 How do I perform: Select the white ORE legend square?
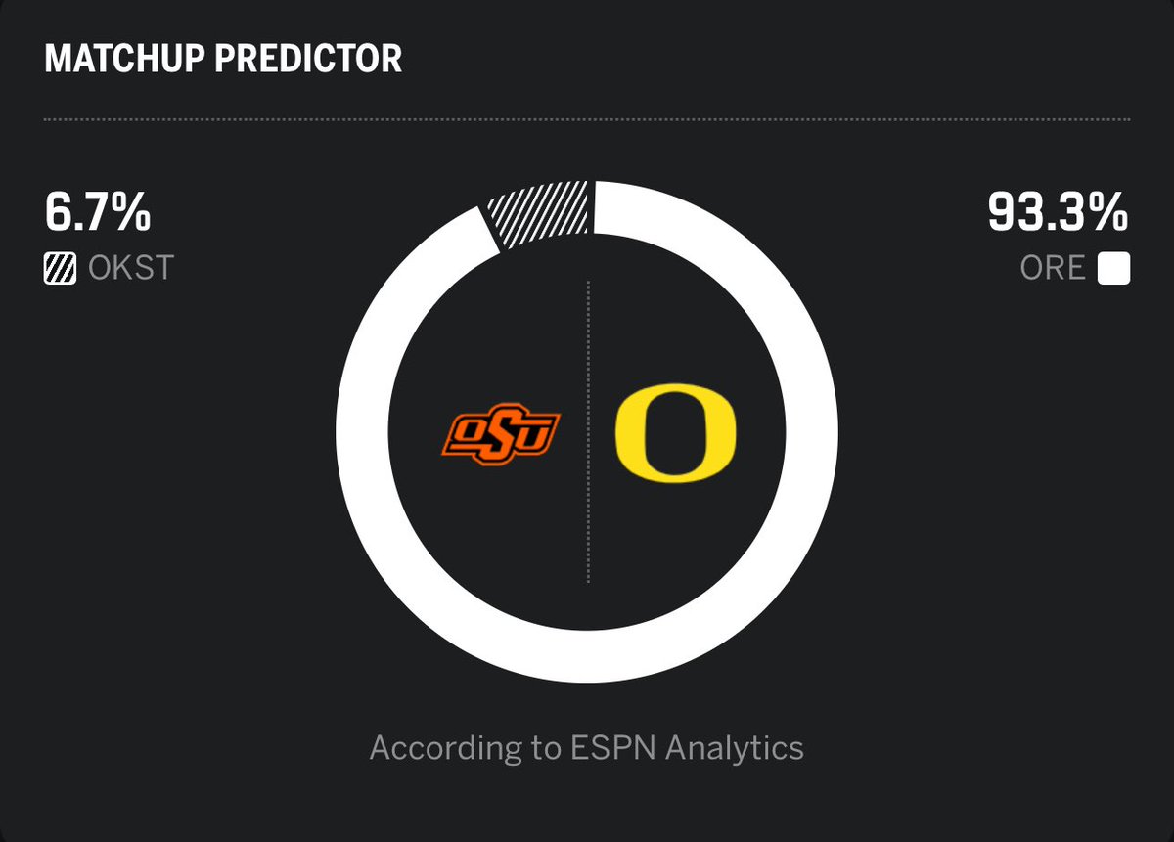(x=1113, y=268)
